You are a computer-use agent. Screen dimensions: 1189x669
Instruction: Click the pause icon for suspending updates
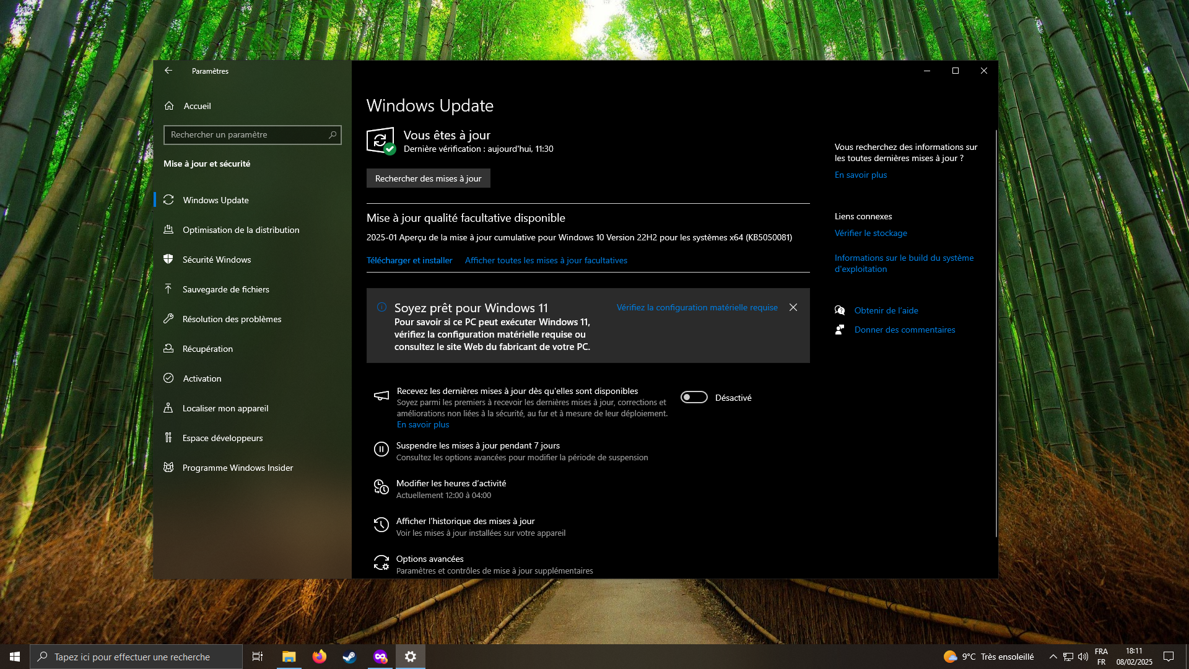[381, 450]
